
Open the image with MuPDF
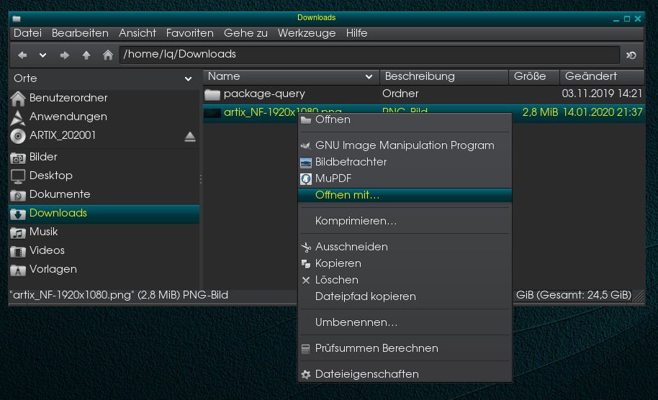tap(333, 178)
